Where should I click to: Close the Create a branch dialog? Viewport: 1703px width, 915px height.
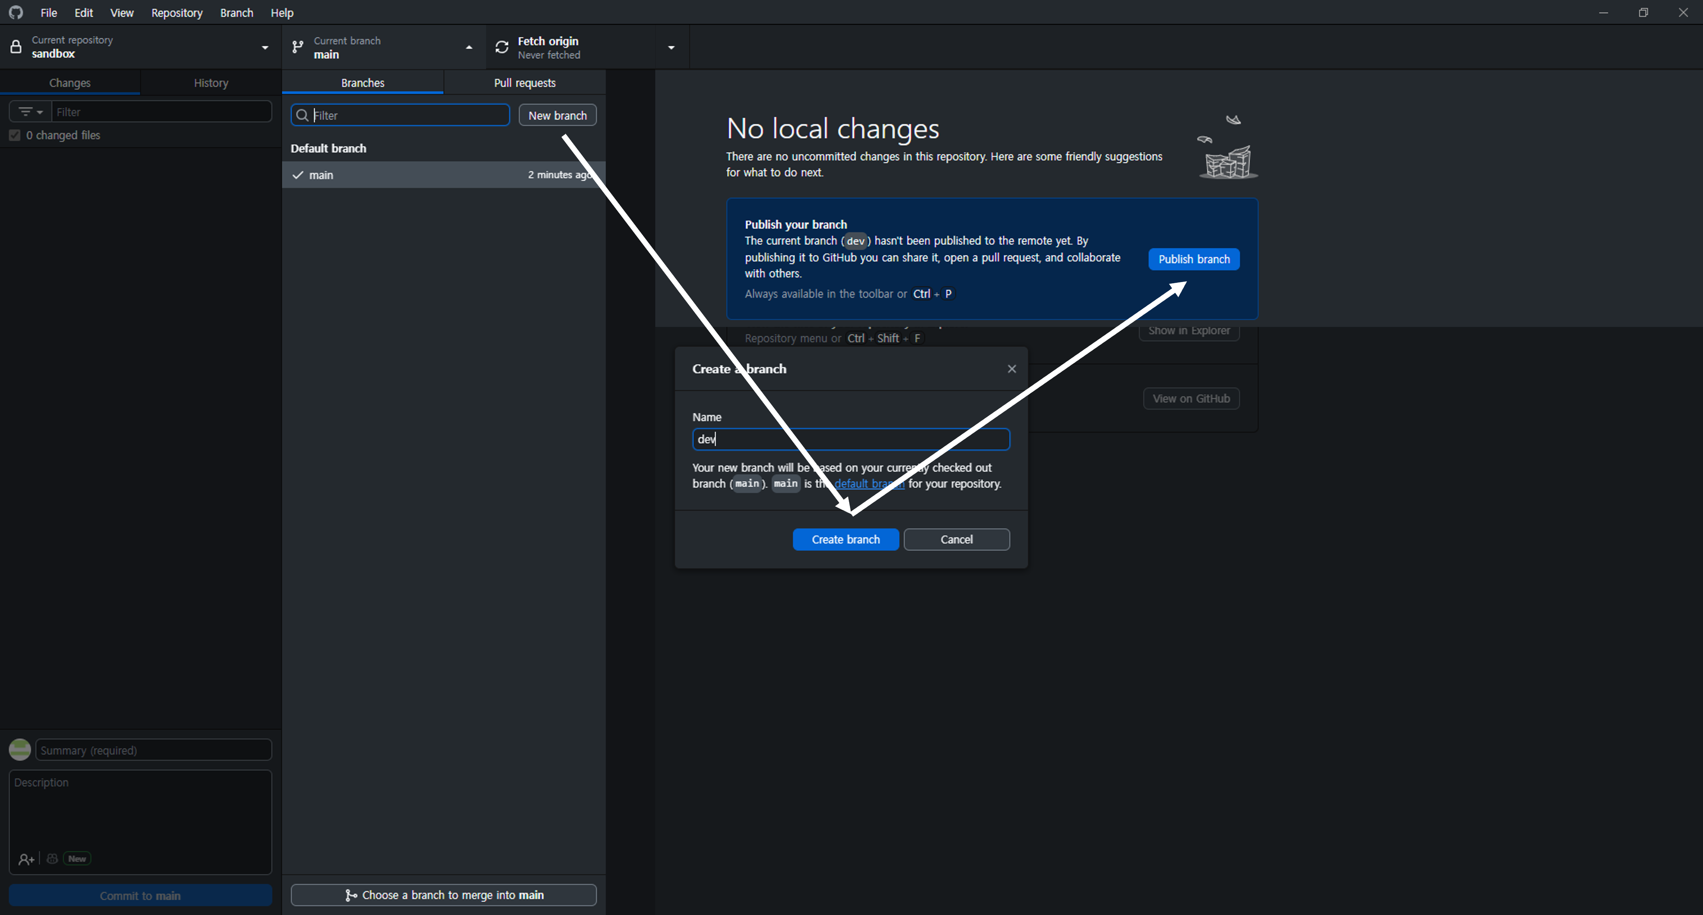[1011, 369]
